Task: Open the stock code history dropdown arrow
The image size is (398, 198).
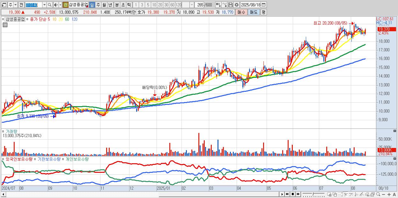Action: click(44, 5)
